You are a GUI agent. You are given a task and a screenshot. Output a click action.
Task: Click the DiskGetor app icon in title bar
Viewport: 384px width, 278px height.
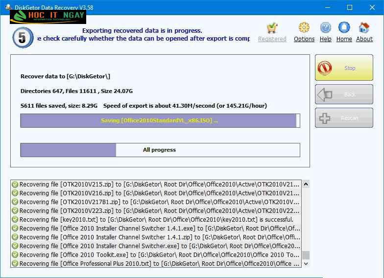coord(8,7)
